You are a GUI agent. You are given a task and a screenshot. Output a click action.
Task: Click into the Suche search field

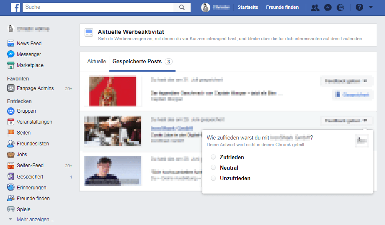98,8
